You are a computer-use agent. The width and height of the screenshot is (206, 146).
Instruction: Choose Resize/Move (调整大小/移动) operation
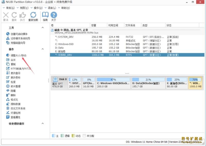(x=16, y=55)
